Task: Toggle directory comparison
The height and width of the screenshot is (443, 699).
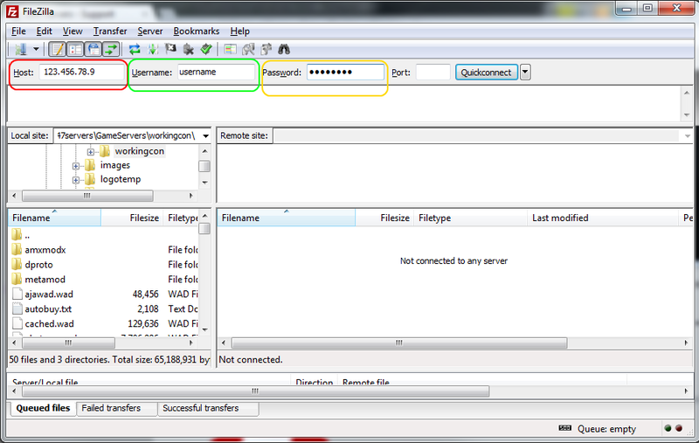Action: click(248, 49)
